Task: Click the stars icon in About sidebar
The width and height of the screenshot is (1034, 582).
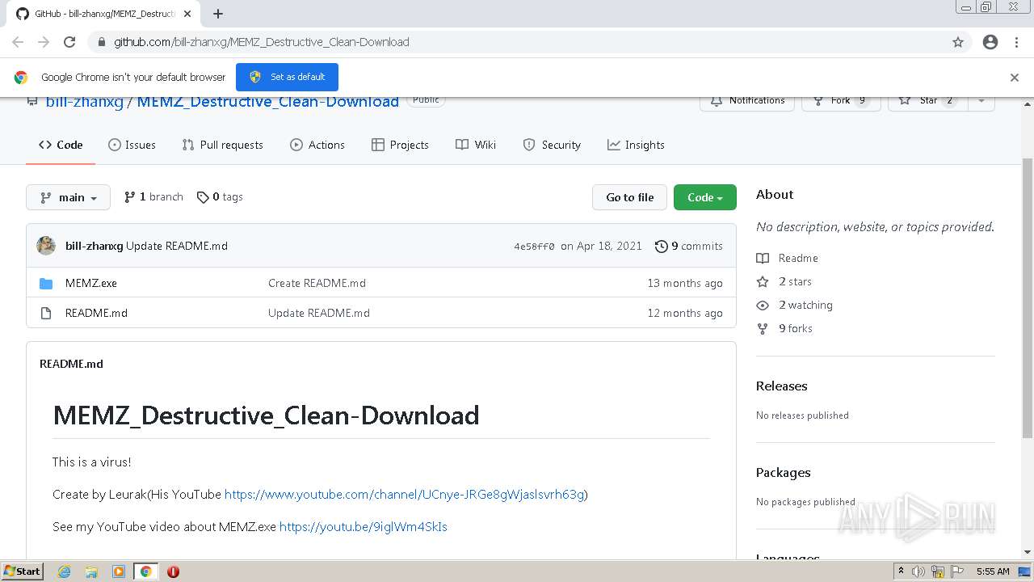Action: [x=763, y=282]
